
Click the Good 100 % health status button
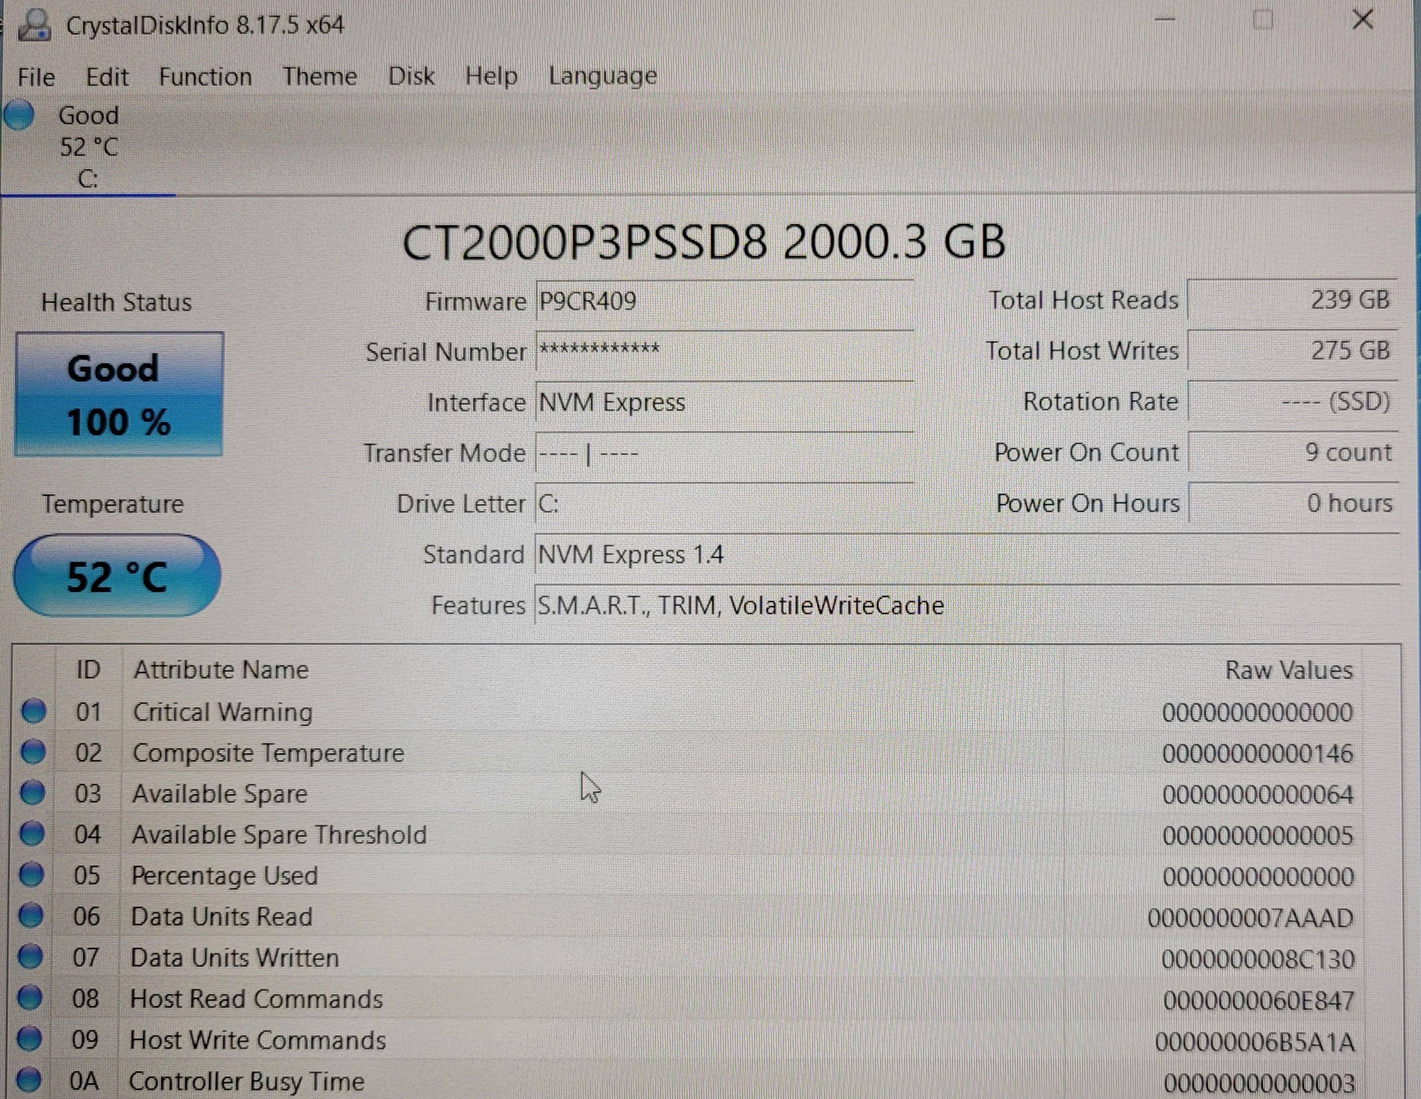click(118, 394)
